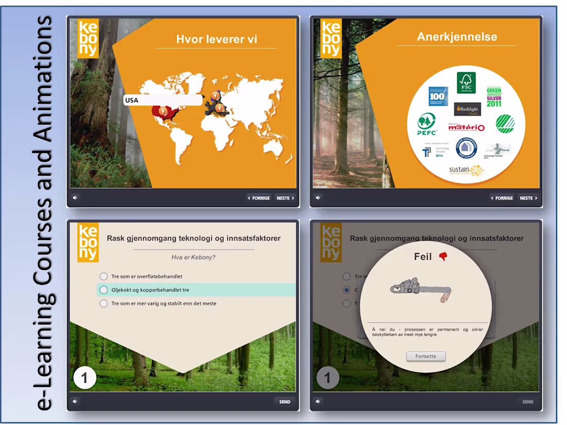Mute audio on the Anerkjennelse slide

coord(318,198)
